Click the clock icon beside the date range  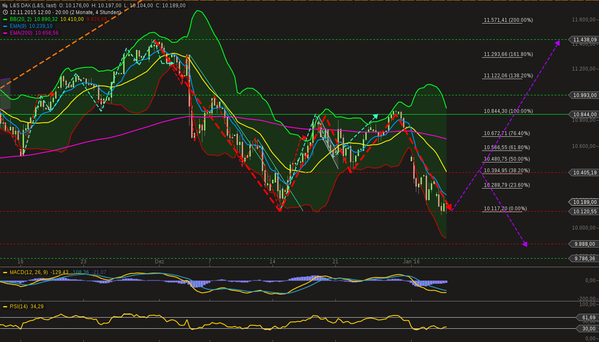pyautogui.click(x=5, y=12)
